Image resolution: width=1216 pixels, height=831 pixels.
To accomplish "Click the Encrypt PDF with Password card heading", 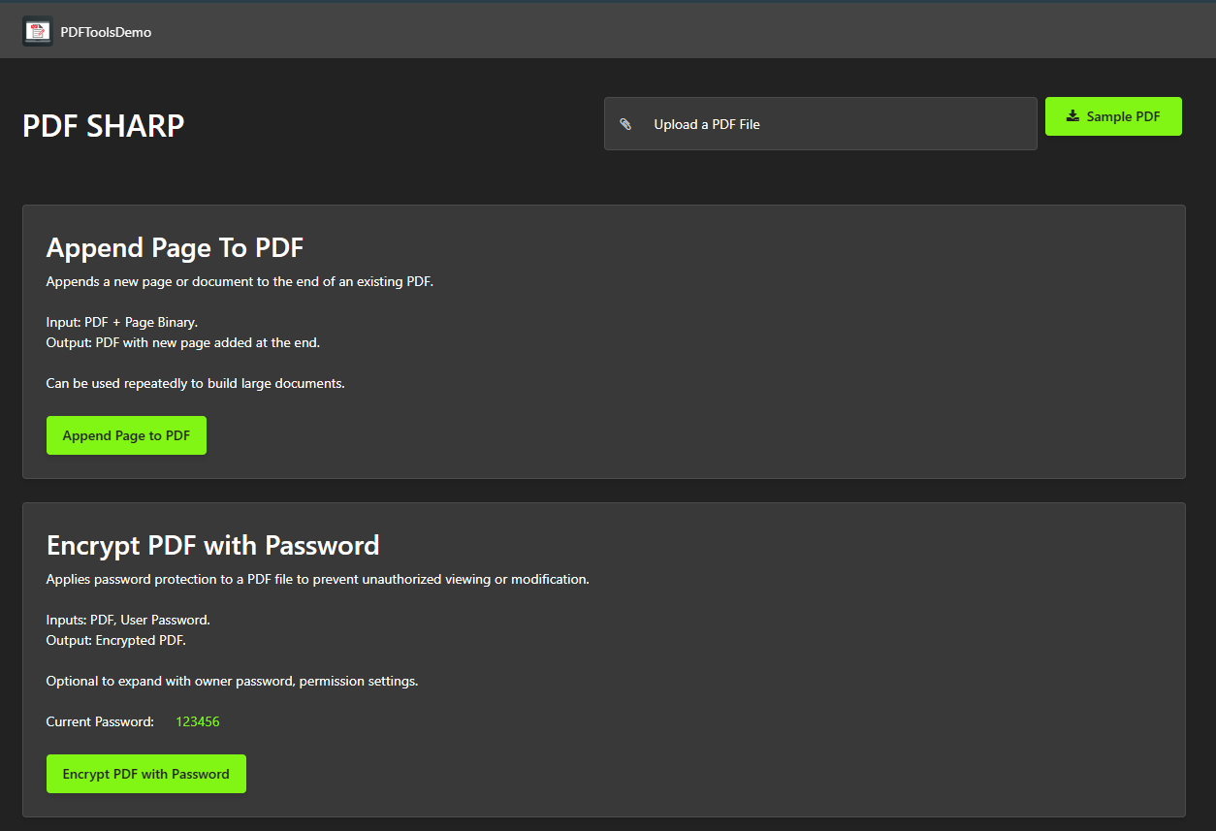I will pyautogui.click(x=212, y=545).
